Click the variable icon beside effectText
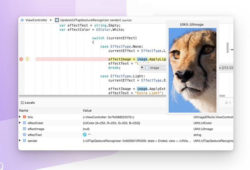This screenshot has width=250, height=170. (24, 135)
